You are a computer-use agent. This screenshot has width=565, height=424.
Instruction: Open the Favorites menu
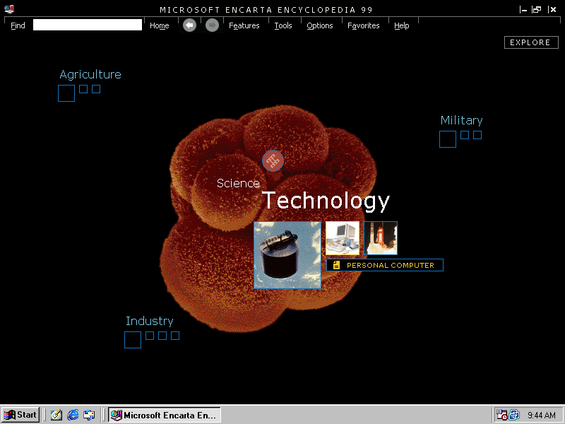click(x=363, y=25)
